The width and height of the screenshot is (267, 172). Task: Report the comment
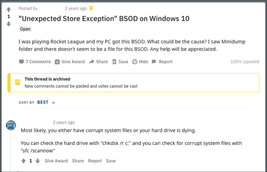95,161
